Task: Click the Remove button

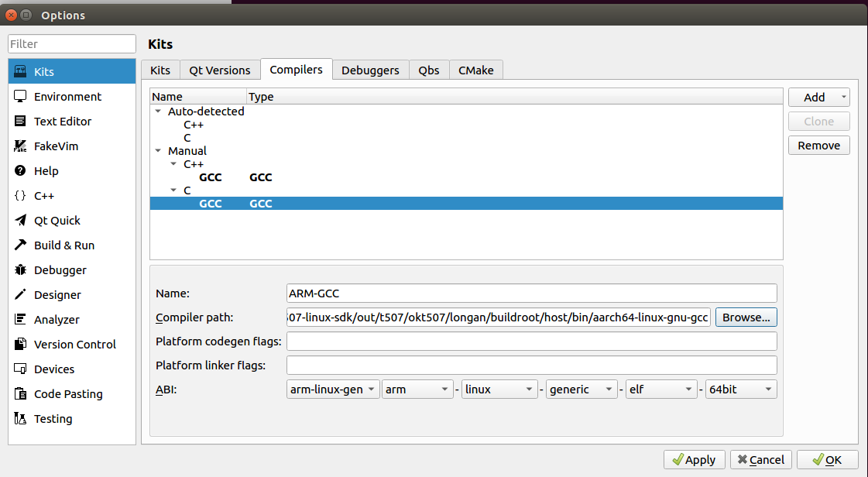Action: 818,145
